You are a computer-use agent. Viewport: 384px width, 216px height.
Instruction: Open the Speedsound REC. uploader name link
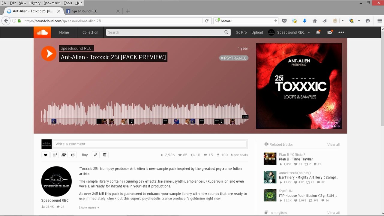76,48
